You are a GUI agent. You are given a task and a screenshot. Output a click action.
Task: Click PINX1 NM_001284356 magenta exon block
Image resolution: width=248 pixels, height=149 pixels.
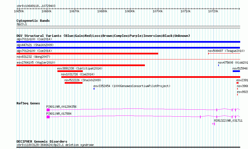pyautogui.click(x=48, y=110)
